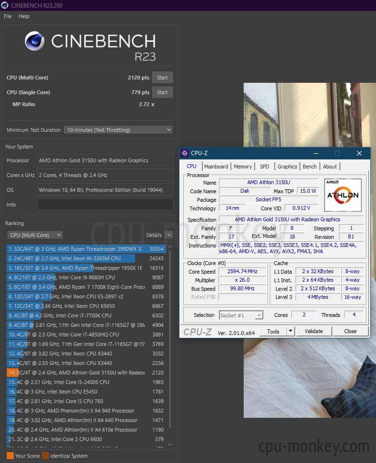Click the Info input field
Image resolution: width=376 pixels, height=463 pixels.
105,205
